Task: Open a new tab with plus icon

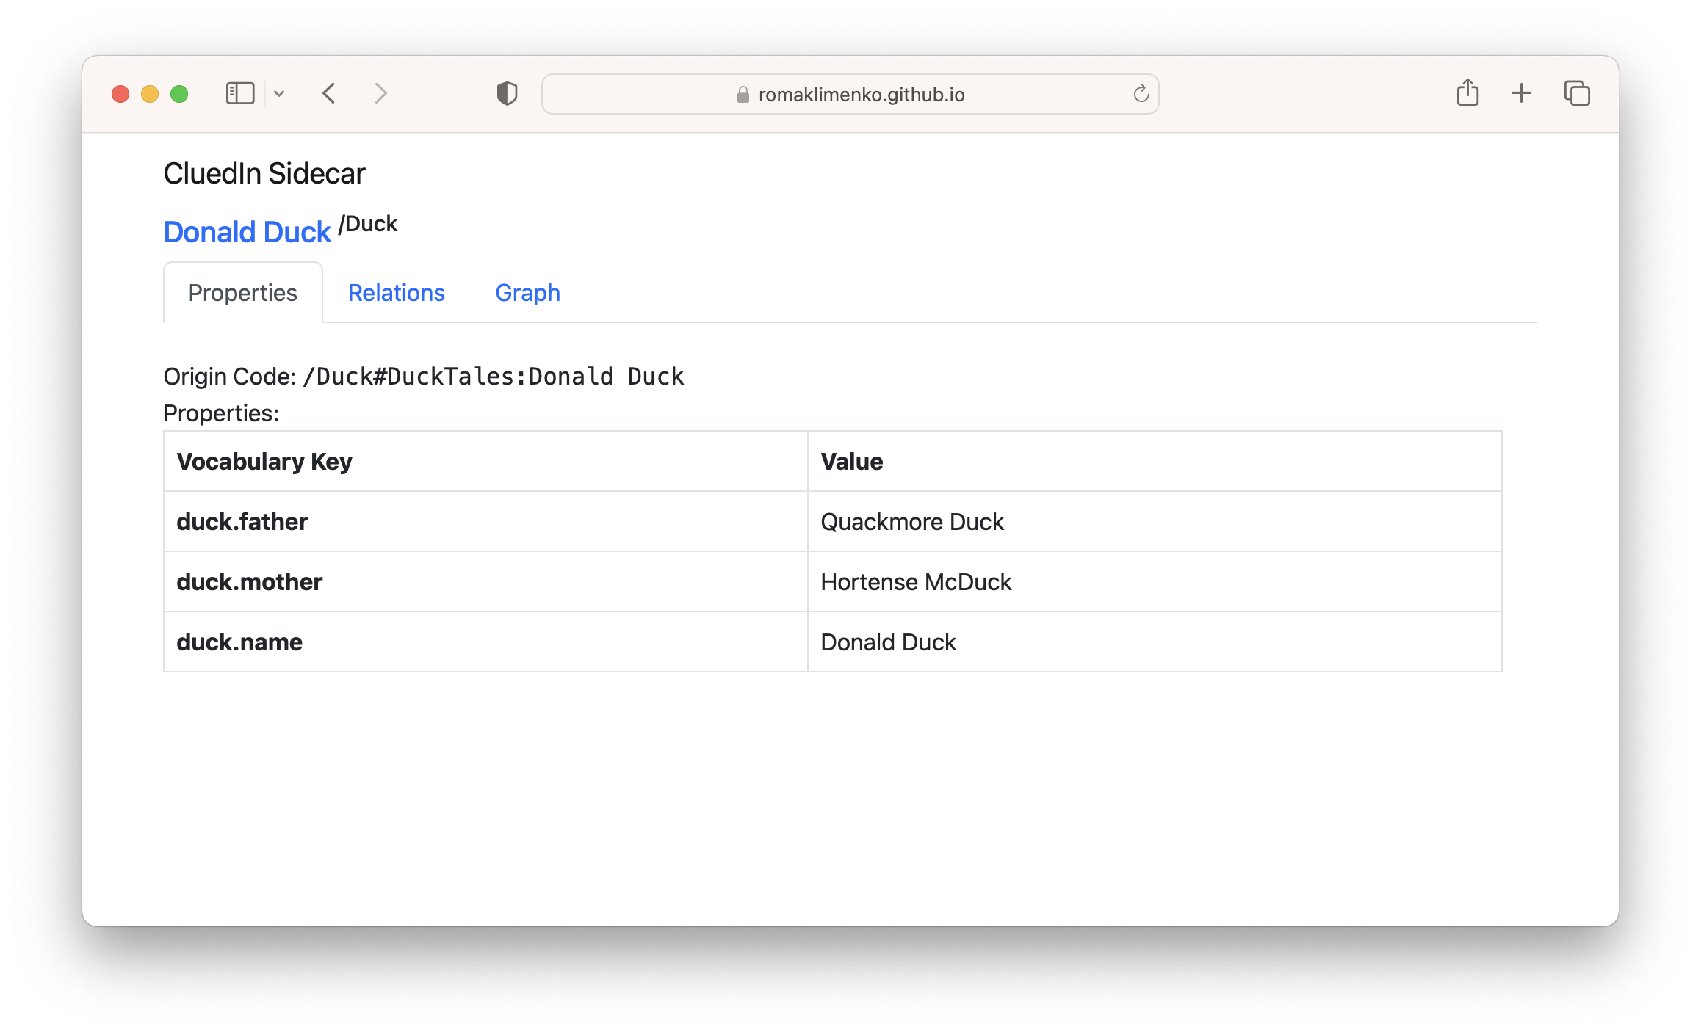Action: 1521,93
